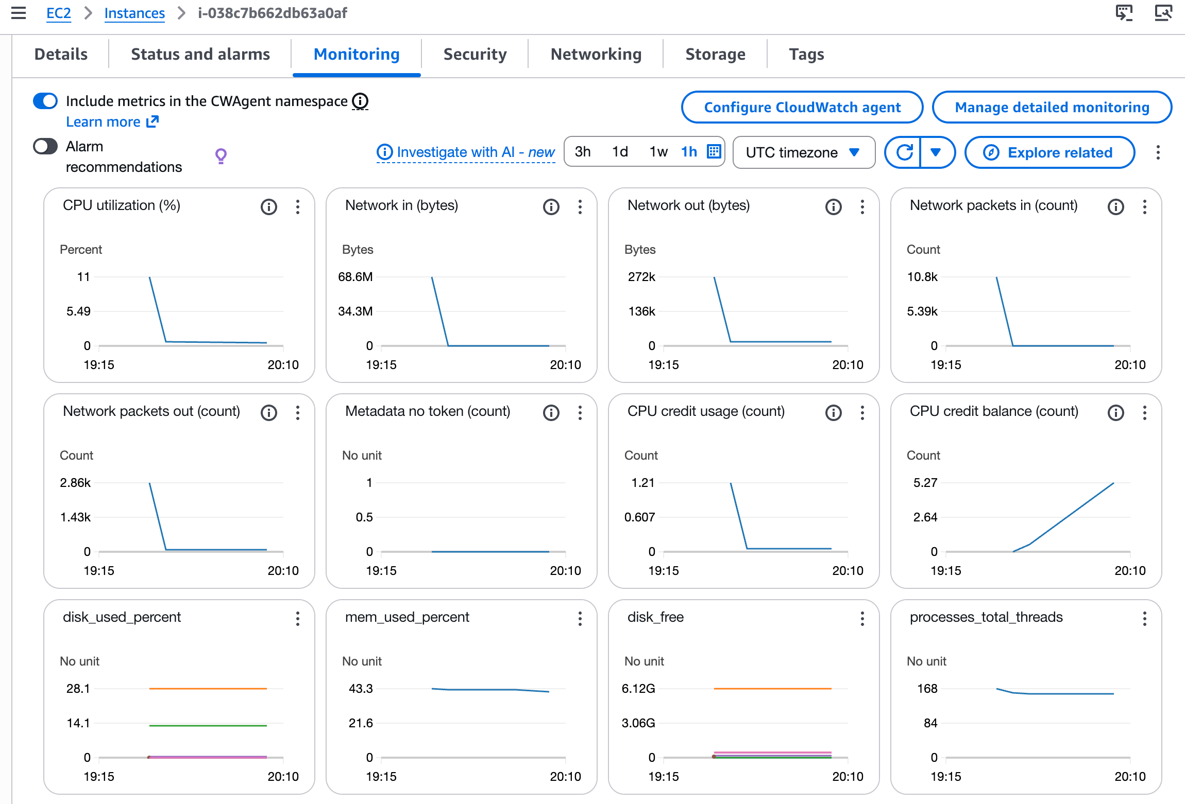The height and width of the screenshot is (804, 1185).
Task: Click the info icon on CPU utilization chart
Action: point(268,206)
